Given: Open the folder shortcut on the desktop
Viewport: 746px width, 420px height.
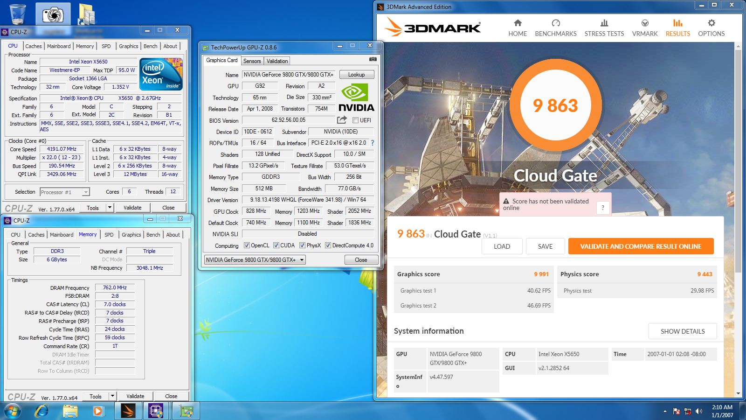Looking at the screenshot, I should coord(87,14).
